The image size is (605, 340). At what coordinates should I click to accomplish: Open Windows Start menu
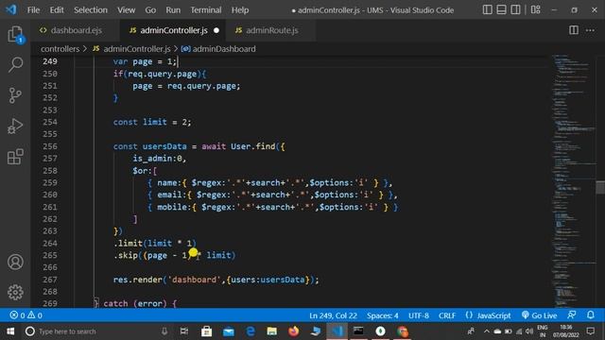click(x=10, y=331)
